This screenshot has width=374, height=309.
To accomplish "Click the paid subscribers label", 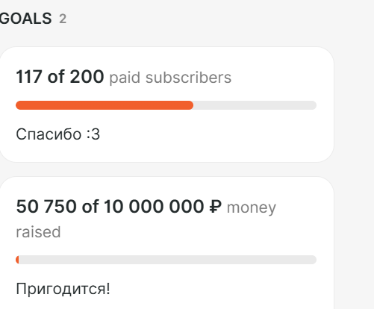I will point(170,78).
